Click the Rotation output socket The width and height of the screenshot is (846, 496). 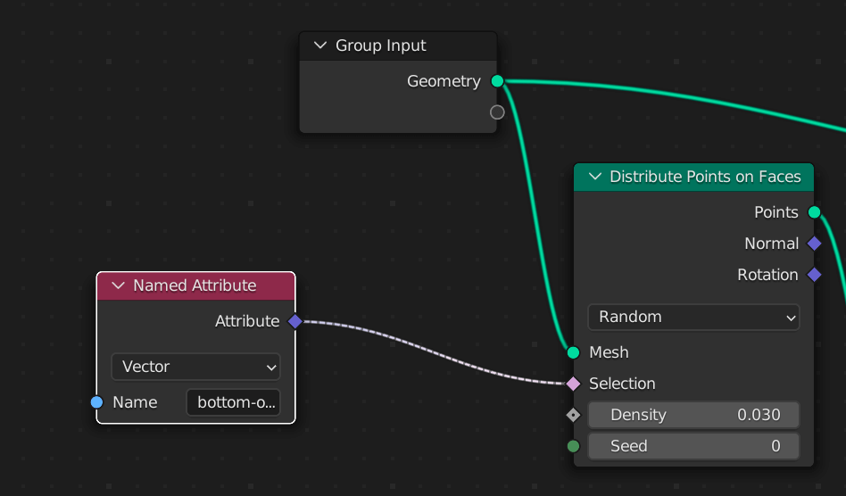(x=814, y=275)
